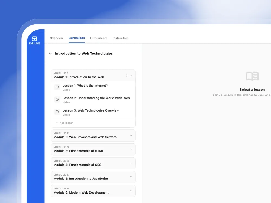Click the MODULE 1 small caption
The width and height of the screenshot is (271, 203).
point(61,73)
